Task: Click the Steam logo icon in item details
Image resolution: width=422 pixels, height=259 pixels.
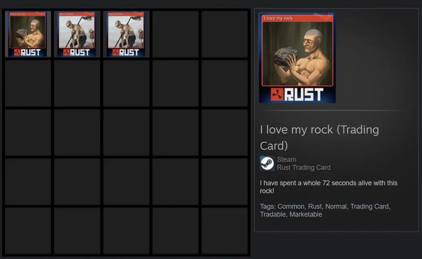Action: 267,163
